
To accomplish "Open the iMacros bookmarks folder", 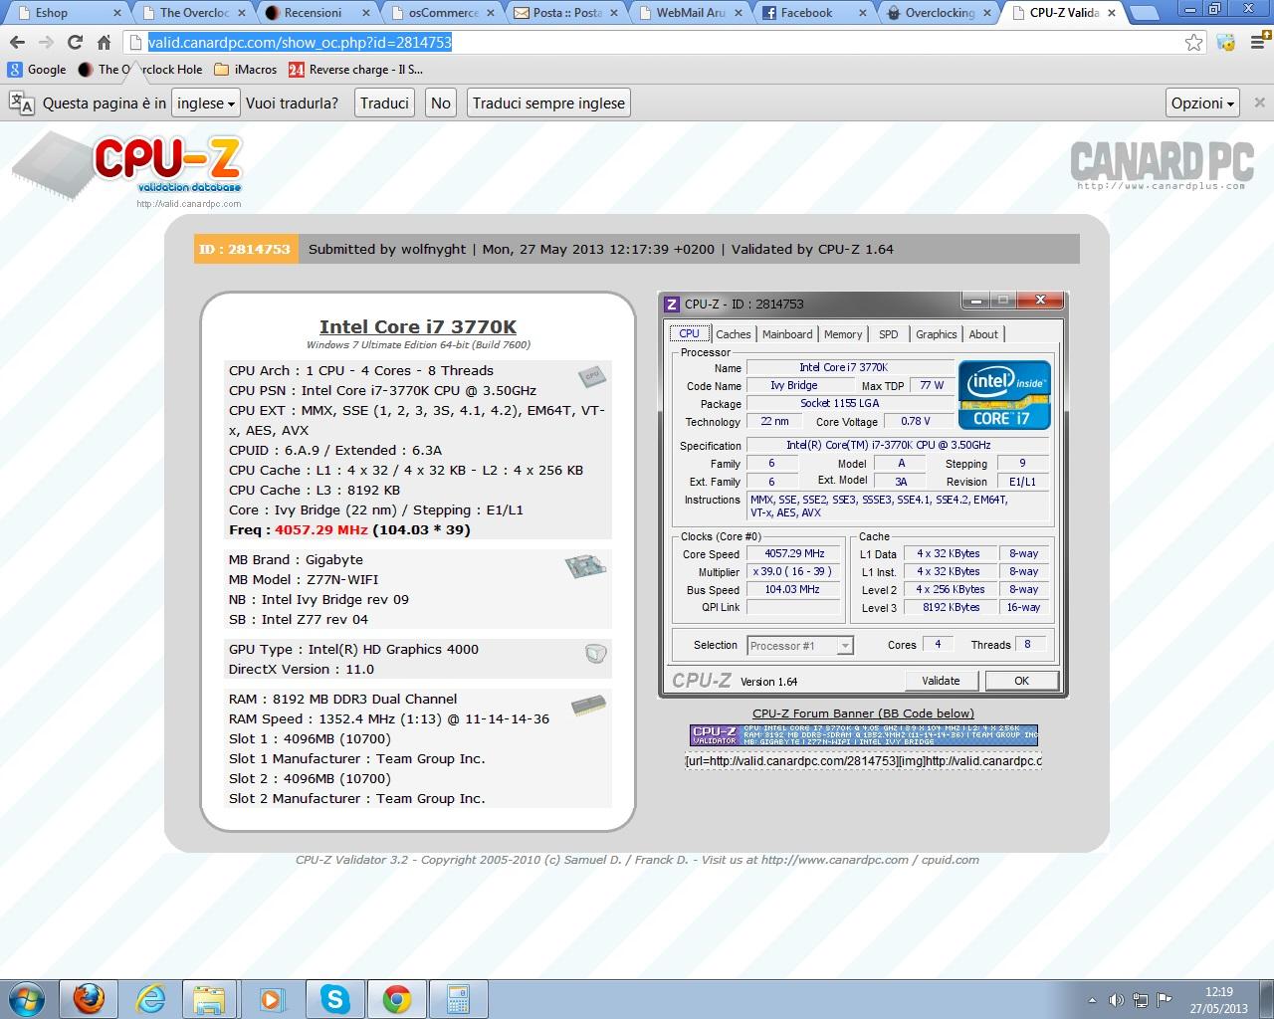I will (x=245, y=70).
